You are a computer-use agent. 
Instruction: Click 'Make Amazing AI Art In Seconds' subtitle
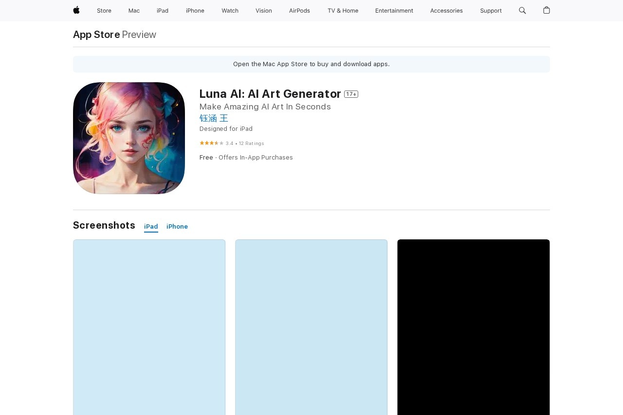(265, 107)
